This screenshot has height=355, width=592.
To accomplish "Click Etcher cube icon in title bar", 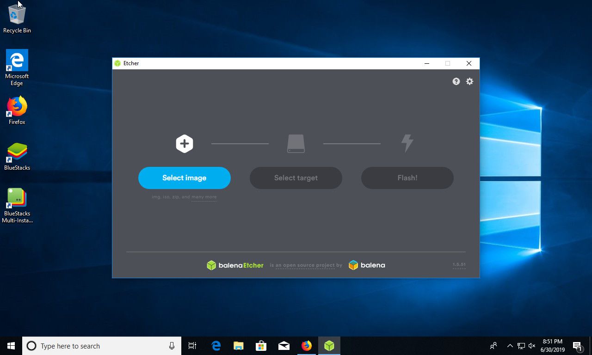I will pyautogui.click(x=118, y=63).
